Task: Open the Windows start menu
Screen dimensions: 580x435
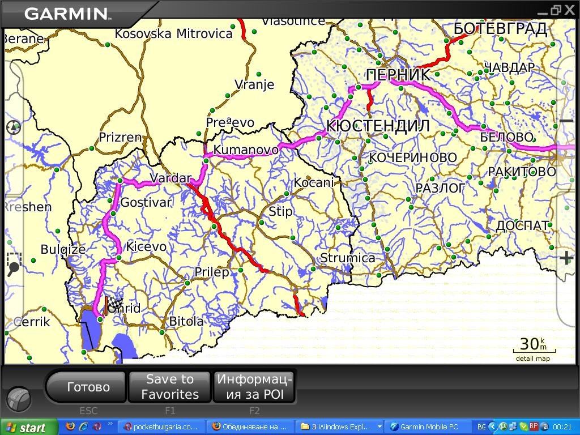Action: click(x=29, y=427)
